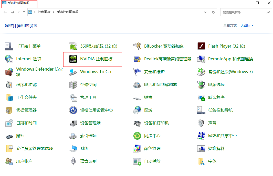Image resolution: width=273 pixels, height=176 pixels.
Task: Click the 所有控制面板项 breadcrumb segment
Action: 67,12
